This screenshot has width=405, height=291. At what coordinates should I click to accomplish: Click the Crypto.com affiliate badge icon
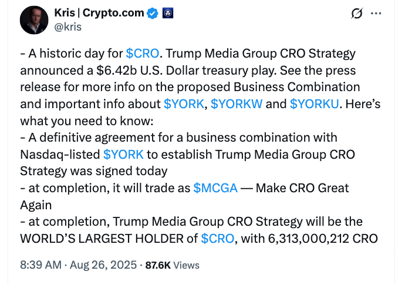tap(167, 14)
